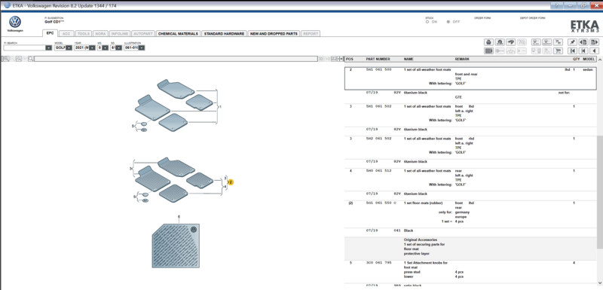The image size is (603, 290).
Task: Click the PART NUMBER column header
Action: pos(378,60)
